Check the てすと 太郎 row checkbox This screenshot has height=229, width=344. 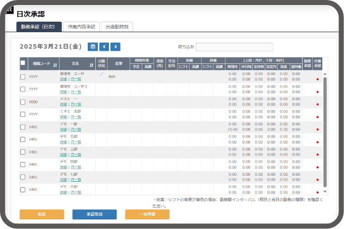(x=23, y=114)
